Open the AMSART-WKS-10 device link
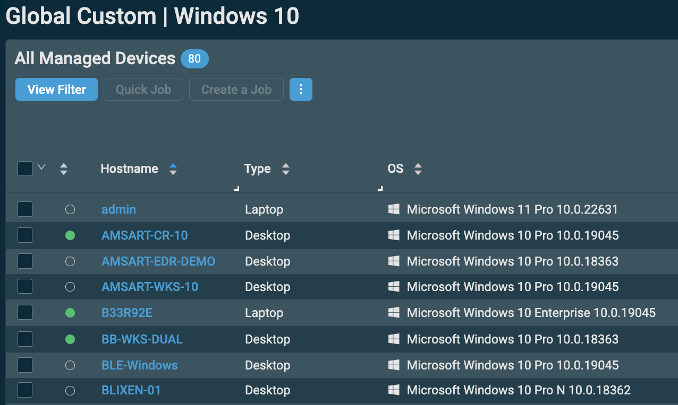Image resolution: width=678 pixels, height=405 pixels. (150, 287)
